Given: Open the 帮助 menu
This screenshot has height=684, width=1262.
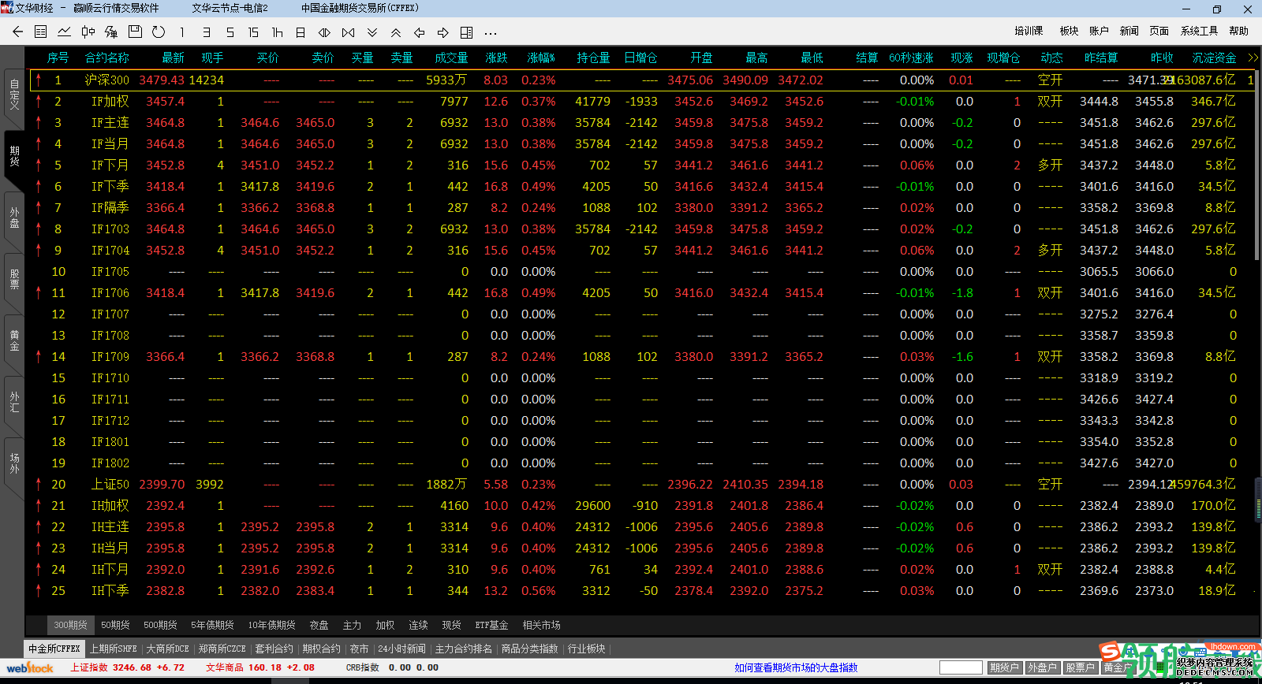Looking at the screenshot, I should pyautogui.click(x=1238, y=31).
